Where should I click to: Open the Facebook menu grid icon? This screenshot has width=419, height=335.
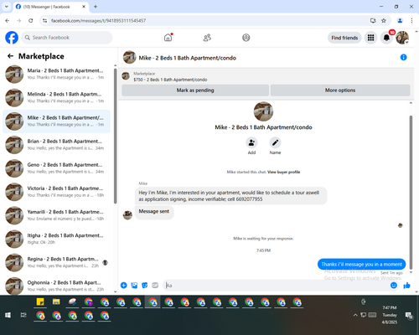pos(370,38)
